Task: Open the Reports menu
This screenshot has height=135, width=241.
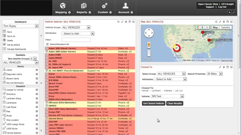Action: pyautogui.click(x=84, y=8)
